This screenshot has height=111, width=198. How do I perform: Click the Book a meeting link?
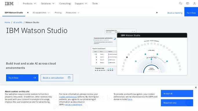pyautogui.click(x=175, y=13)
